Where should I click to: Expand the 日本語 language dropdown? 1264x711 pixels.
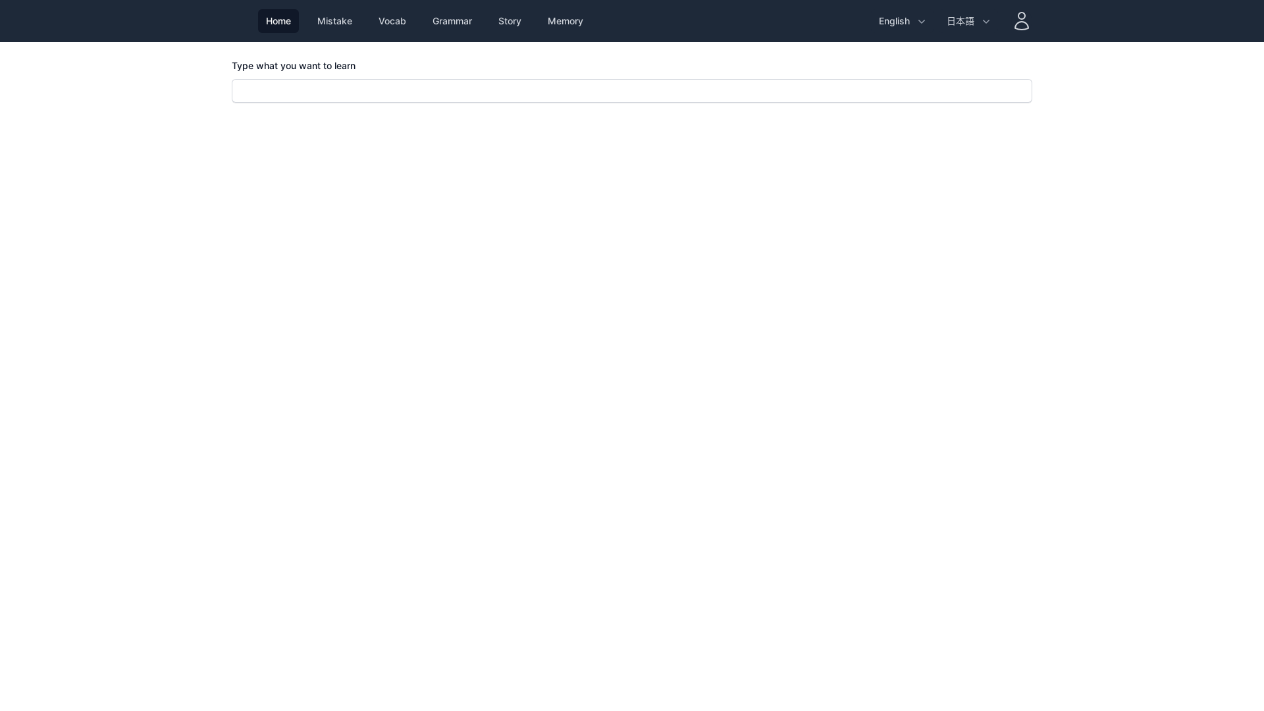(968, 21)
